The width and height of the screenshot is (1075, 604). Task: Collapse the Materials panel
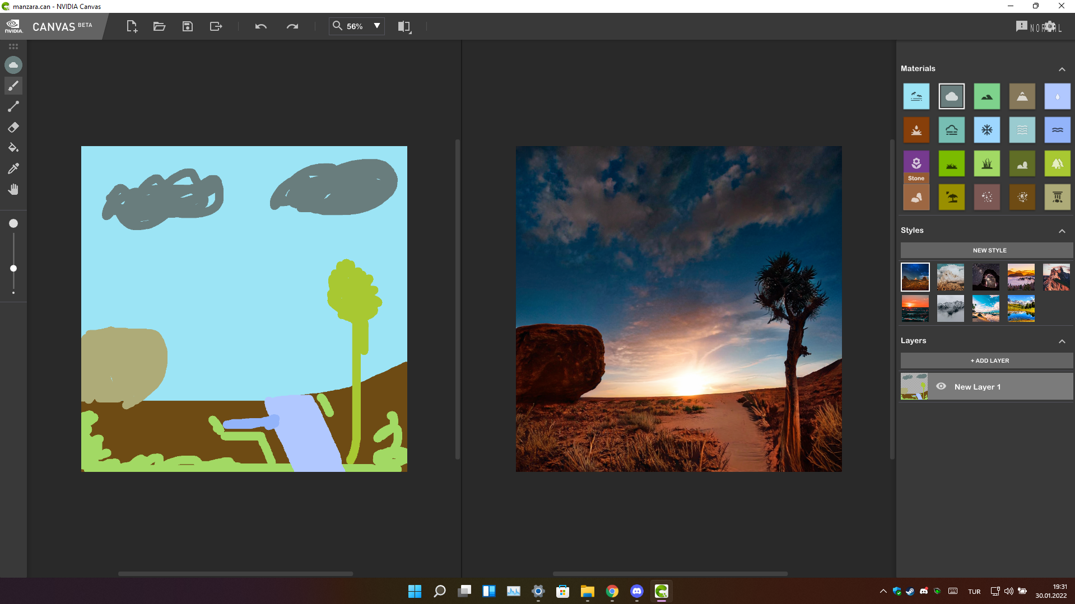[x=1062, y=69]
